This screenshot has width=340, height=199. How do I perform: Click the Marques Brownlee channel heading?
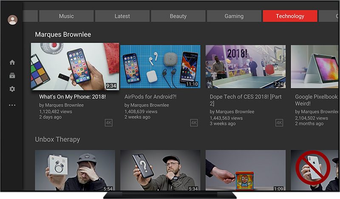tap(63, 34)
